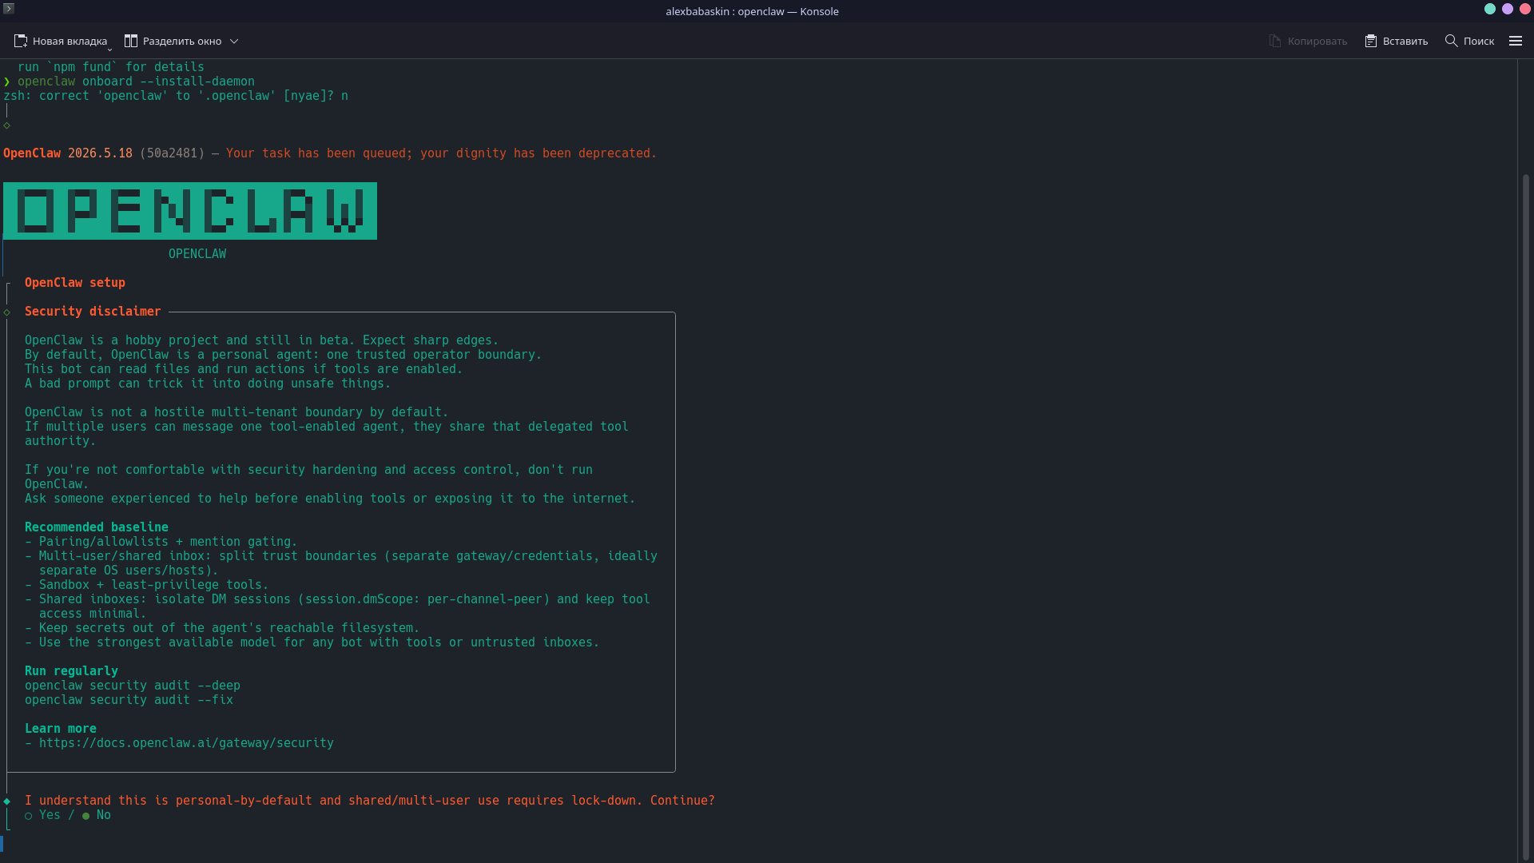Viewport: 1534px width, 863px height.
Task: Click the 'Continue?' confirmation prompt text
Action: tap(682, 801)
